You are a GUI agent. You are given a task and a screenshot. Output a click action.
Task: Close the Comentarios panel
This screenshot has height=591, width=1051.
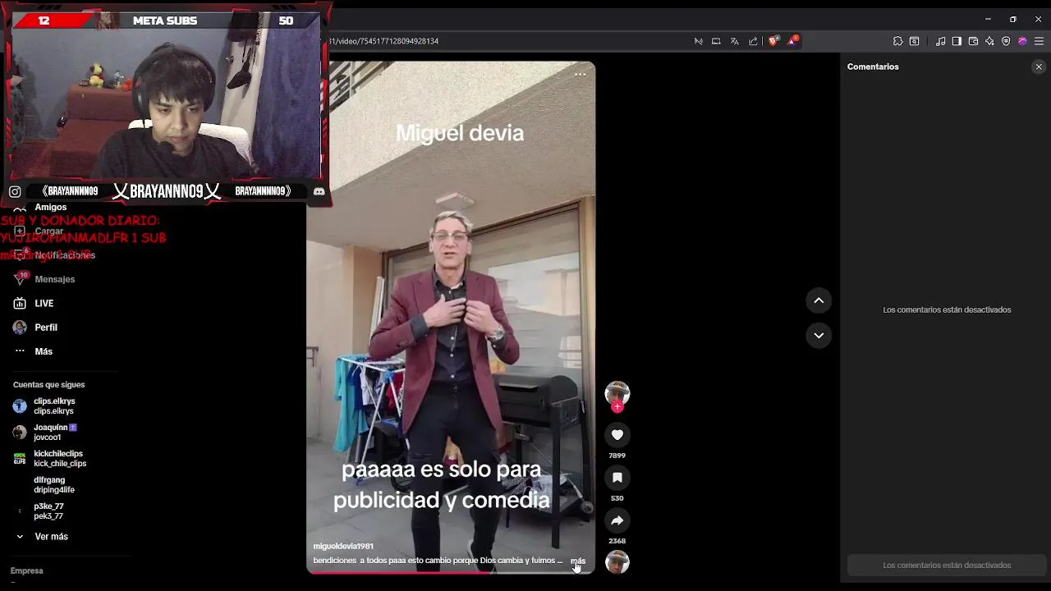coord(1039,66)
